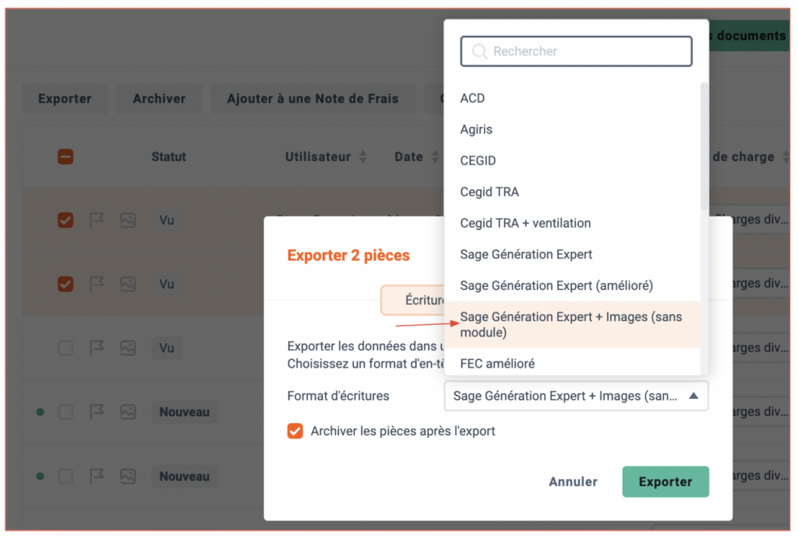Sort the table by Utilisateur column
This screenshot has width=798, height=536.
tap(363, 157)
